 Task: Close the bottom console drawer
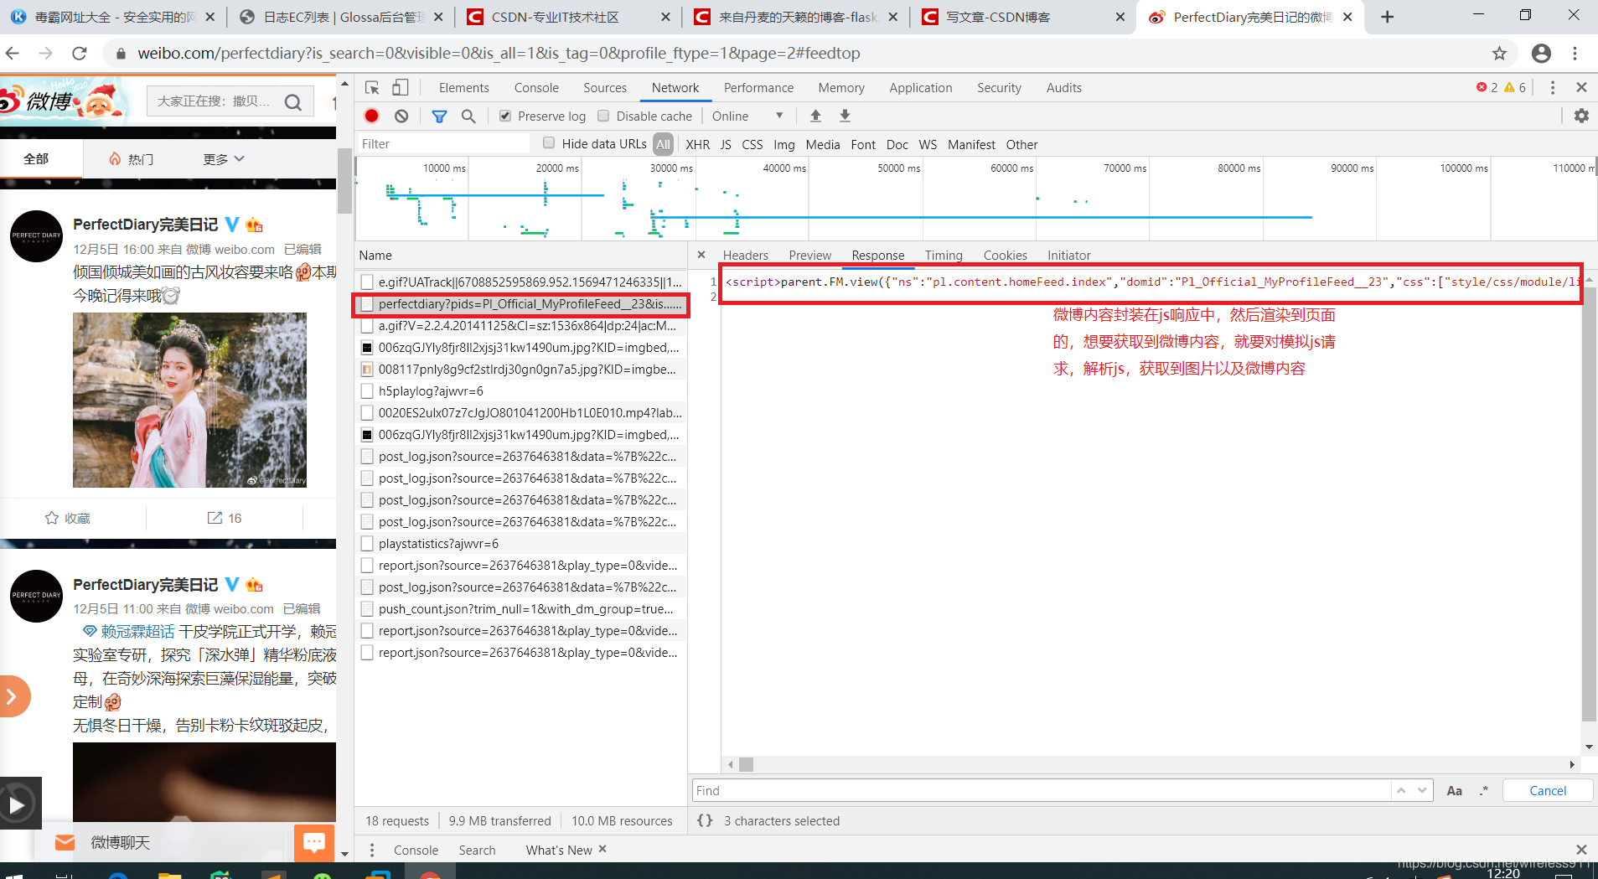coord(1581,850)
